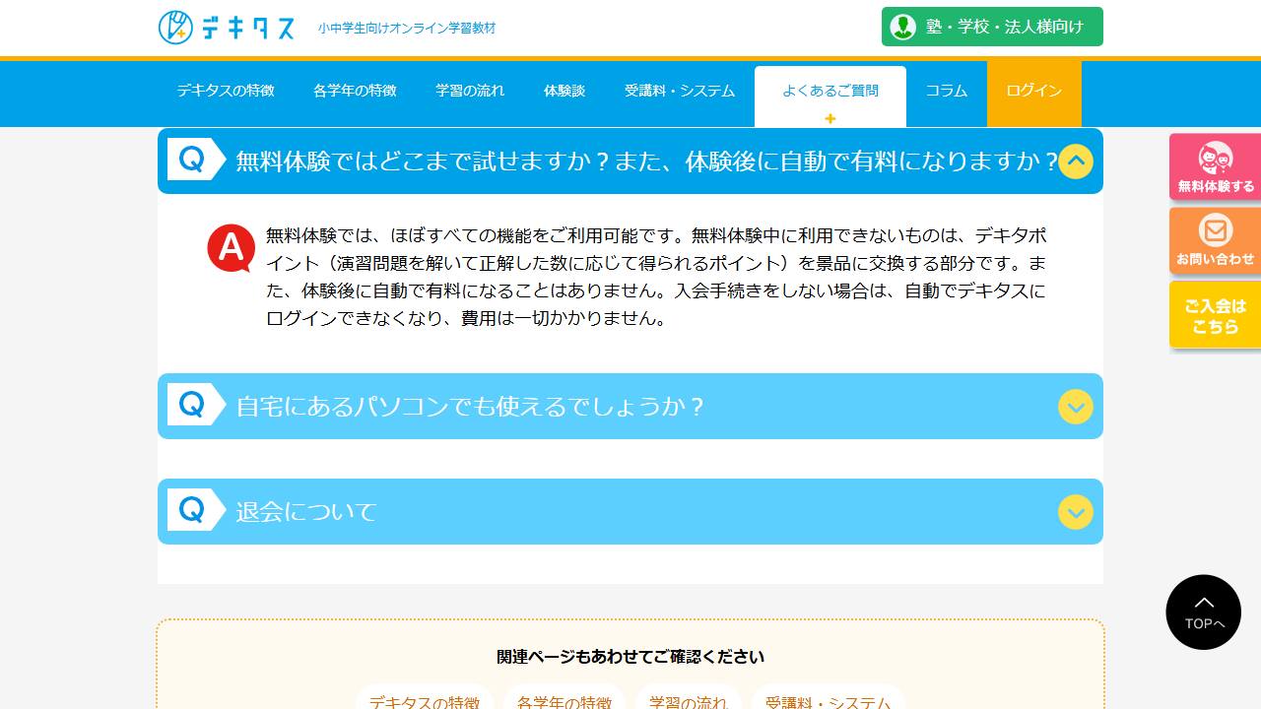
Task: Expand the 退会について question chevron
Action: point(1076,512)
